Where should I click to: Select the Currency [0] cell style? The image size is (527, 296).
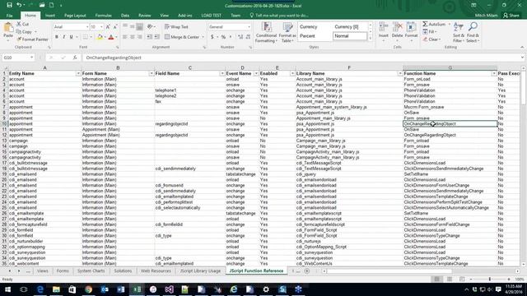click(349, 27)
